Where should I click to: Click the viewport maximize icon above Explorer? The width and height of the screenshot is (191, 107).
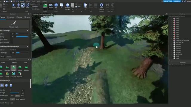click(x=167, y=14)
